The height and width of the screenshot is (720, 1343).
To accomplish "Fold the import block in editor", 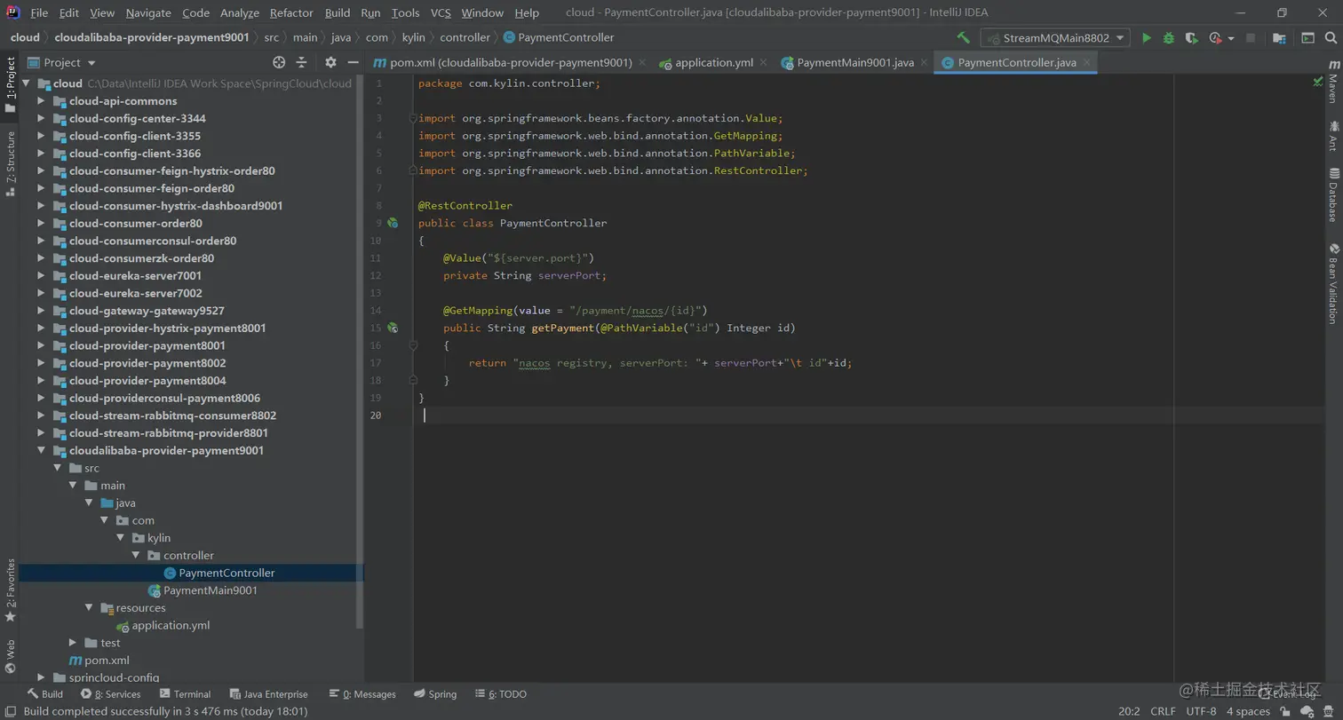I will pyautogui.click(x=413, y=118).
